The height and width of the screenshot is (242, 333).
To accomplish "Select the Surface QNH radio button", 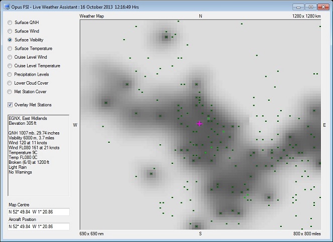I will (x=10, y=23).
